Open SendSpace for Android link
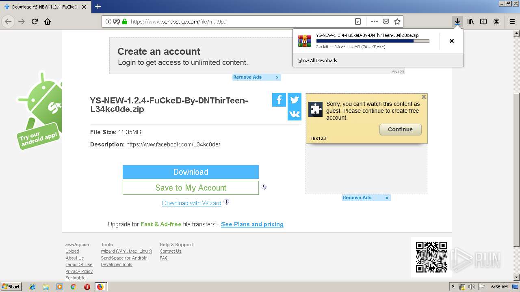The image size is (520, 292). pos(124,258)
